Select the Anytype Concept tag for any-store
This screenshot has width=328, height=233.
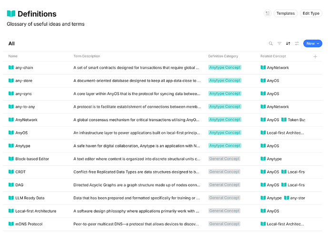[x=225, y=81]
